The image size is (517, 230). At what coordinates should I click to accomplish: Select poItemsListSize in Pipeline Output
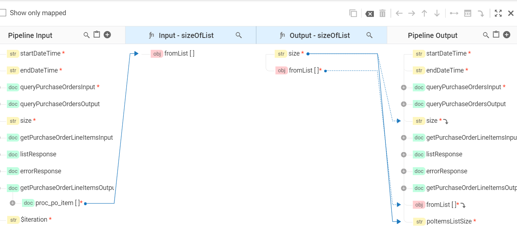point(449,221)
